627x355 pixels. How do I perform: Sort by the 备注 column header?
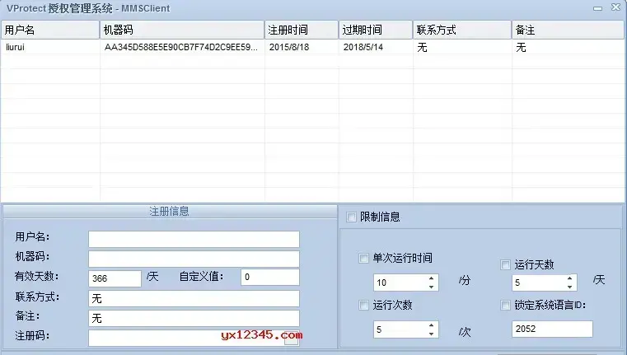pos(568,30)
